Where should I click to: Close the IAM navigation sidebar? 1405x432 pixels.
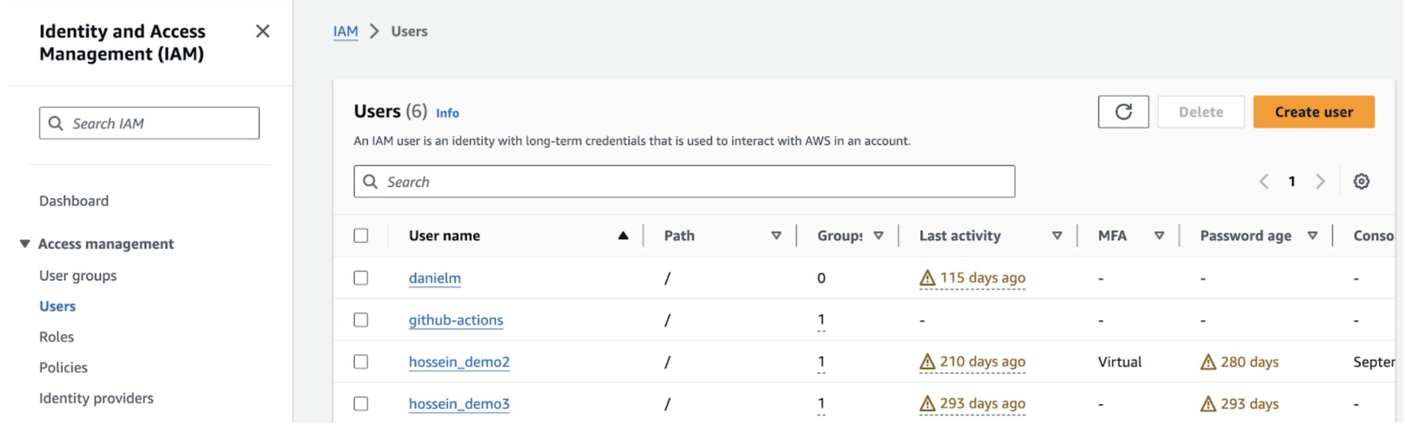point(262,31)
